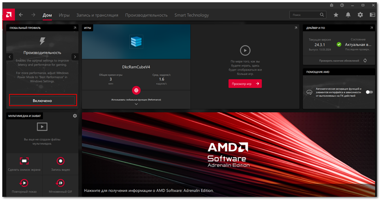The height and width of the screenshot is (201, 381).
Task: Click the Просмотр игр button
Action: tap(245, 83)
